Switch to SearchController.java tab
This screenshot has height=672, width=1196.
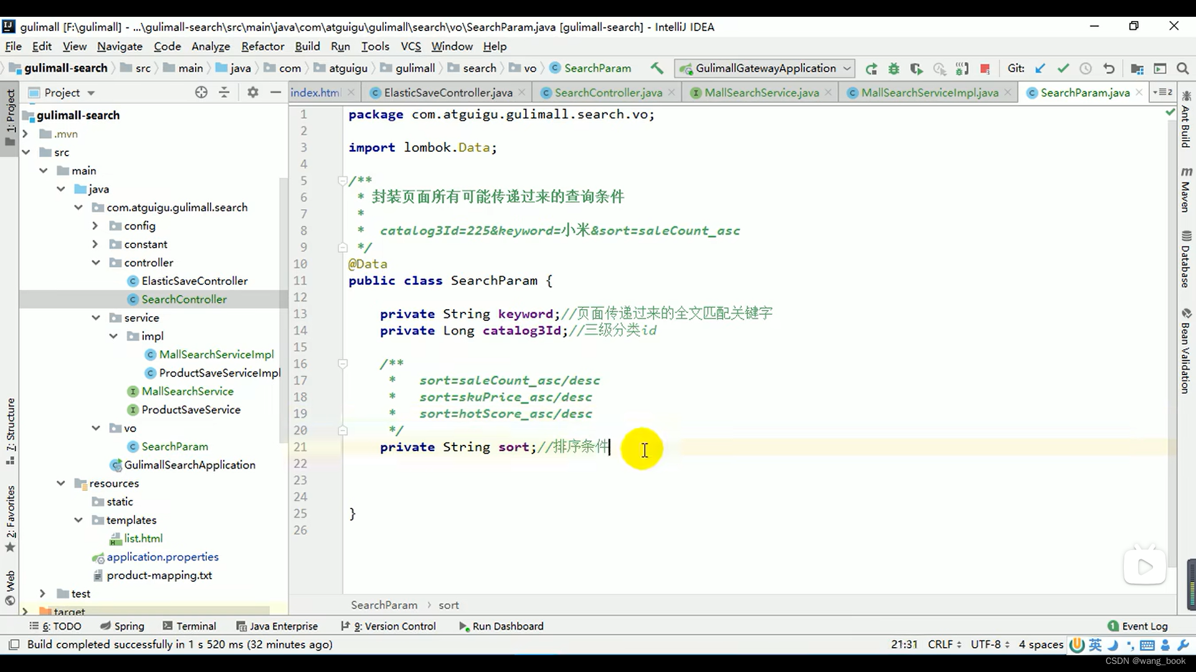click(608, 93)
